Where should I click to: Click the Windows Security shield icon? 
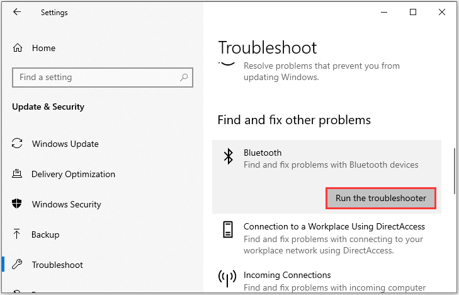[18, 204]
